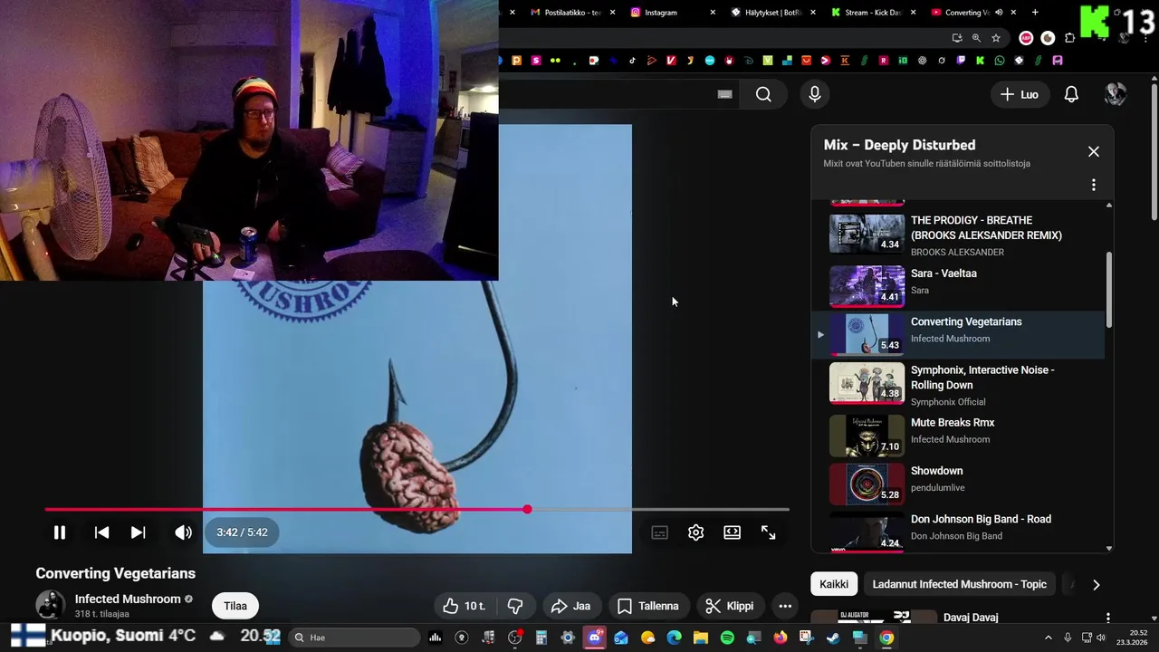
Task: Seek using the red progress bar handle
Action: [x=527, y=509]
